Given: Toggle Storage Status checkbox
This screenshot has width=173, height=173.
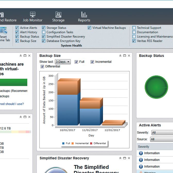Looking at the screenshot, I should [44, 28].
